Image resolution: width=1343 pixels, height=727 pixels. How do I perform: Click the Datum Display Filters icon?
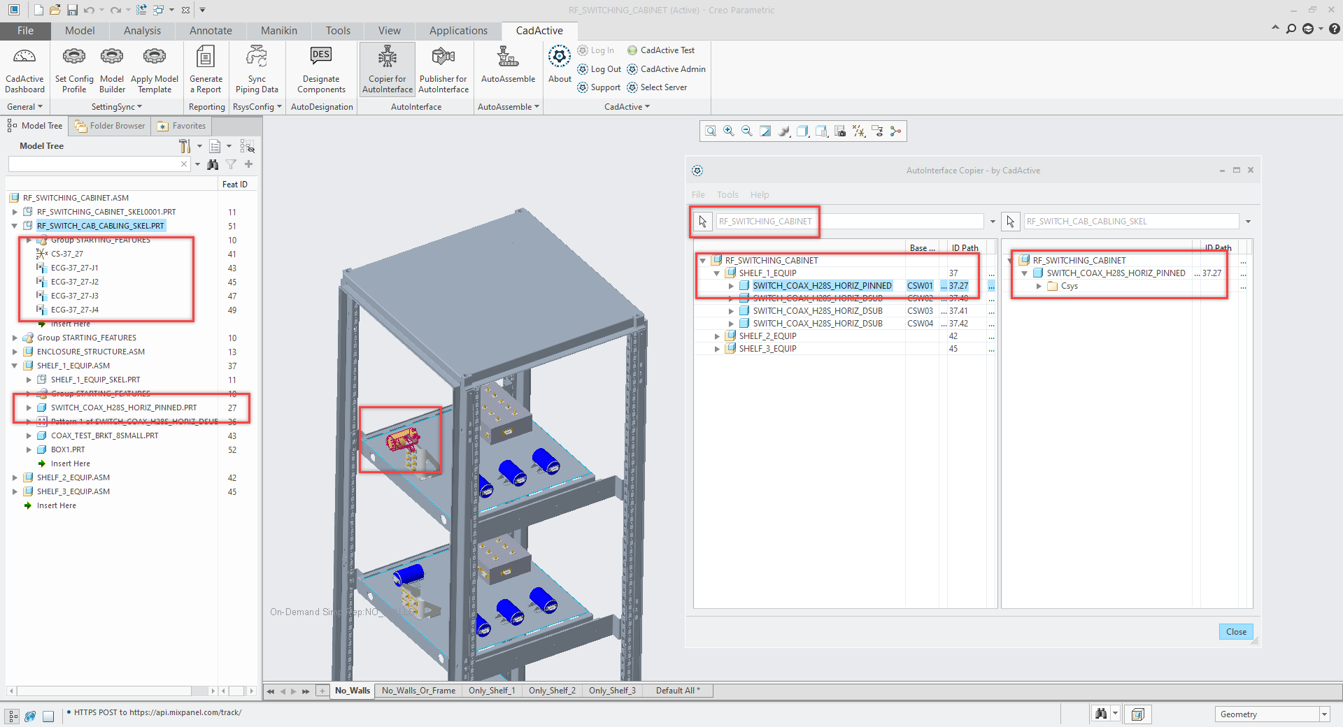pos(859,131)
